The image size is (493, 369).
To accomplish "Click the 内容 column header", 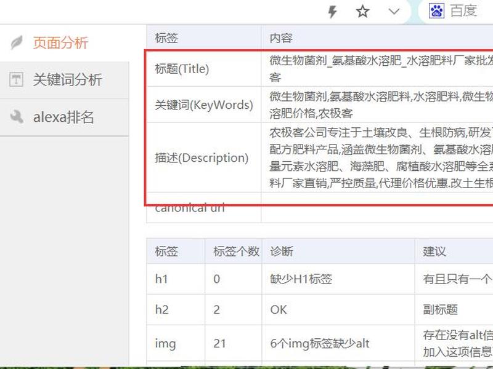I will click(x=281, y=38).
